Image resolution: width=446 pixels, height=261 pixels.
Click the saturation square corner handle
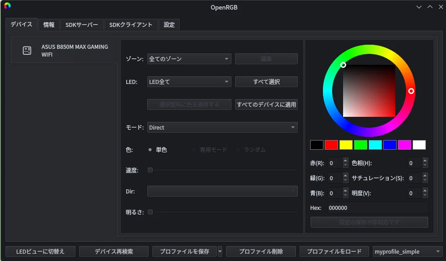(343, 65)
